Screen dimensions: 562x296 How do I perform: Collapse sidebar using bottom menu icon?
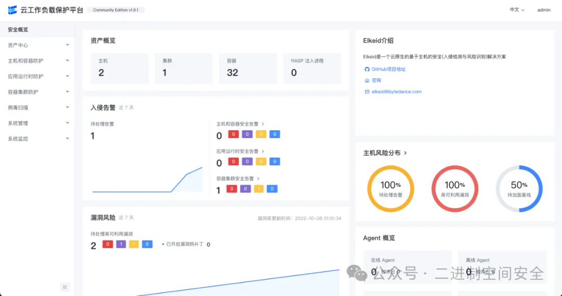65,287
